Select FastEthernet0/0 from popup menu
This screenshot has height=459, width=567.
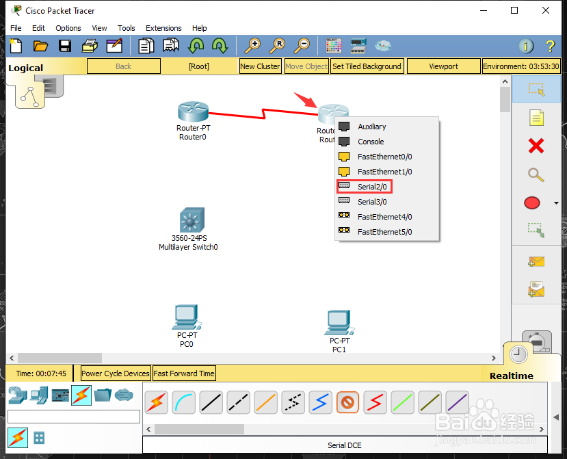click(387, 157)
